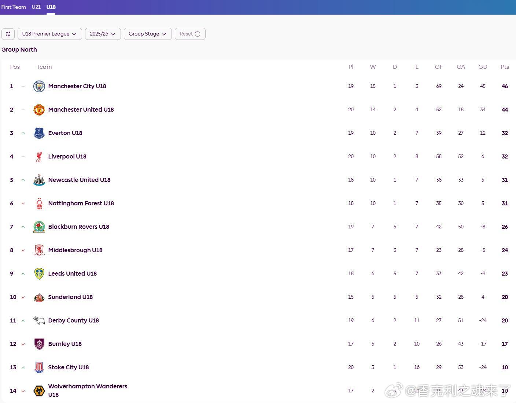Image resolution: width=516 pixels, height=403 pixels.
Task: Open the Manchester United U18 team link
Action: [81, 110]
